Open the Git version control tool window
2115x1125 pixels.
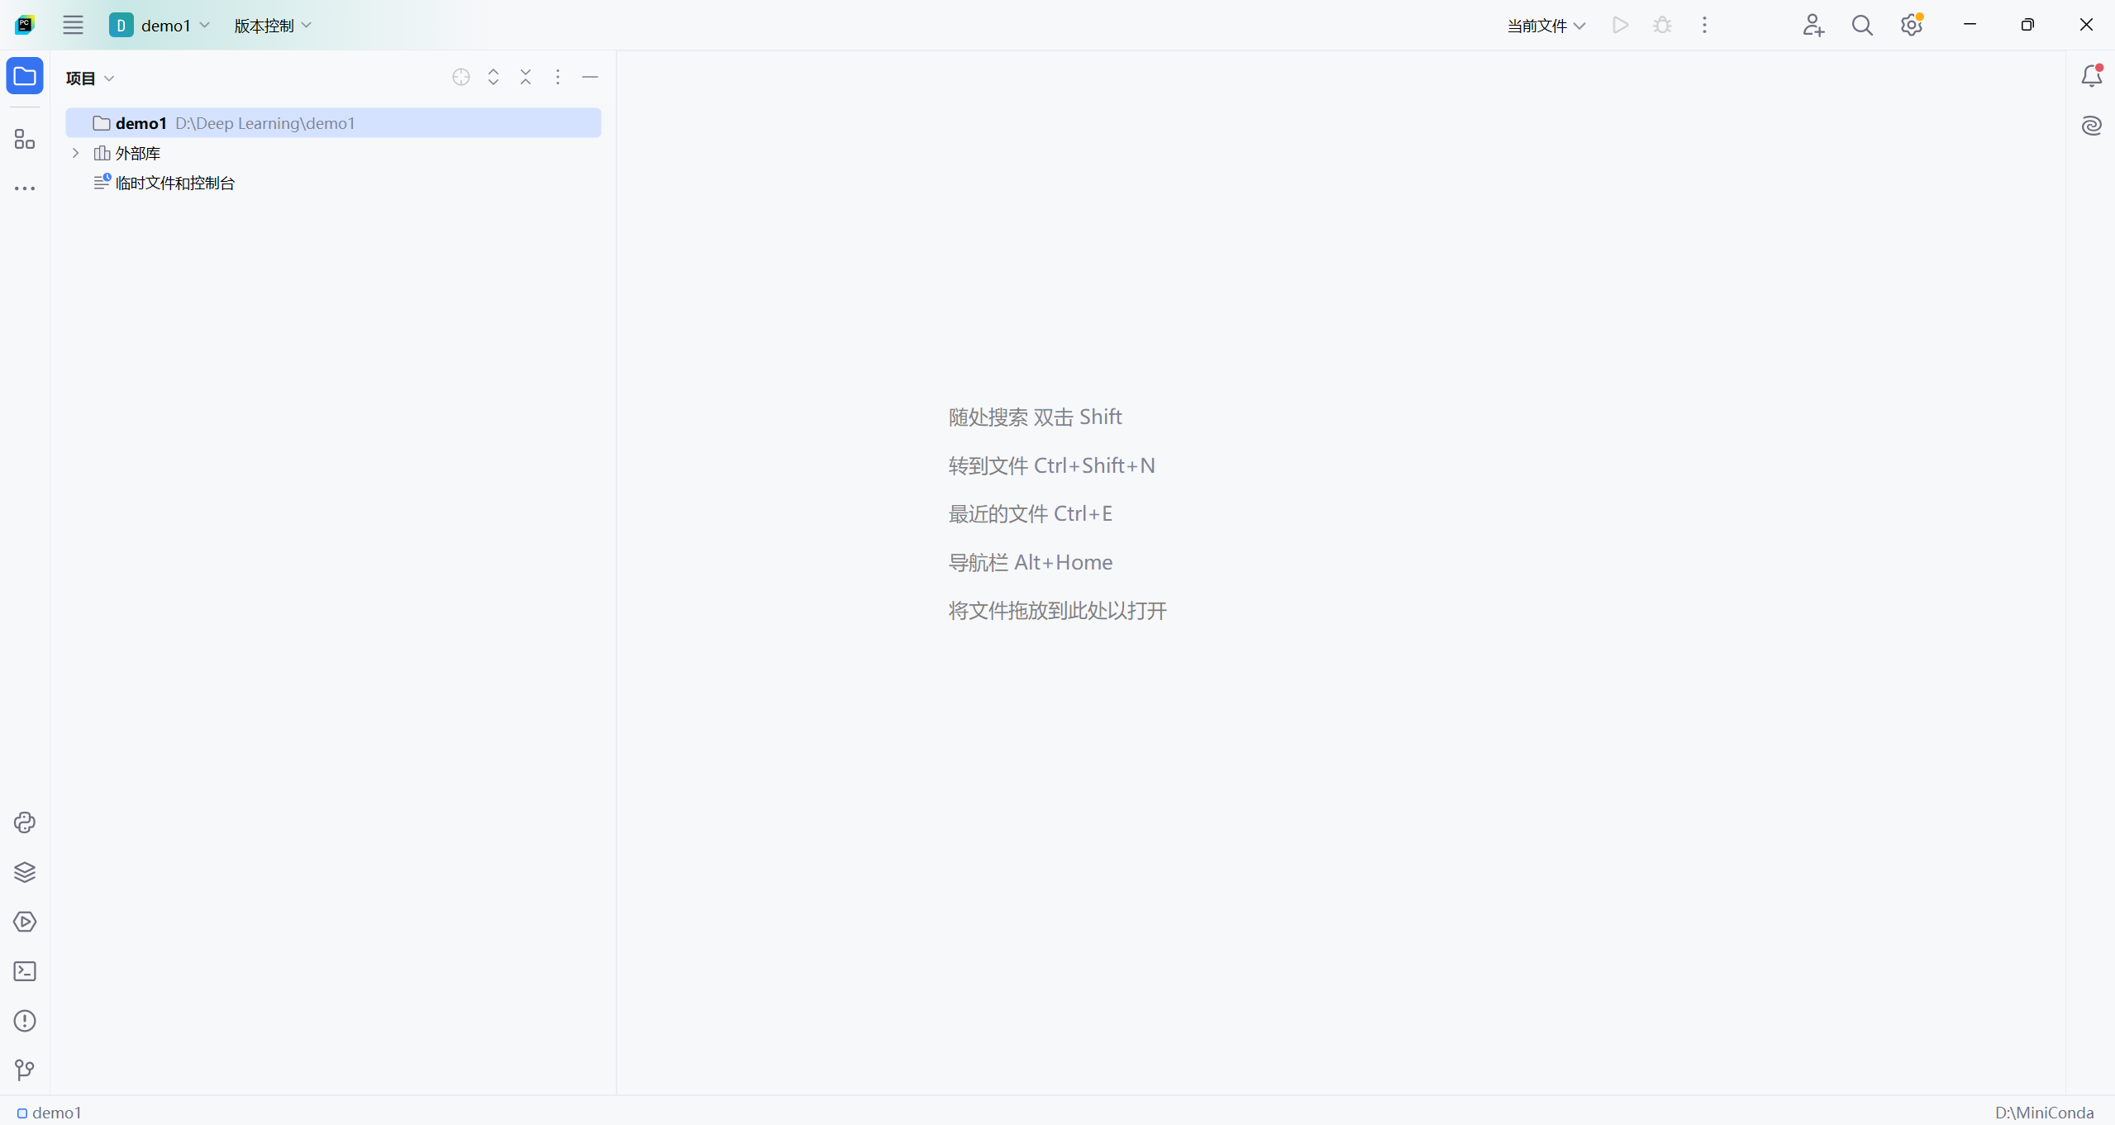click(x=25, y=1070)
